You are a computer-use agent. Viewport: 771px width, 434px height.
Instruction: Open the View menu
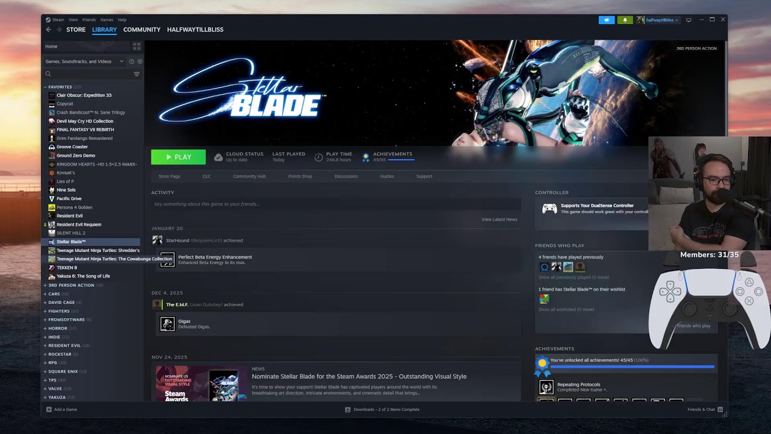tap(73, 20)
